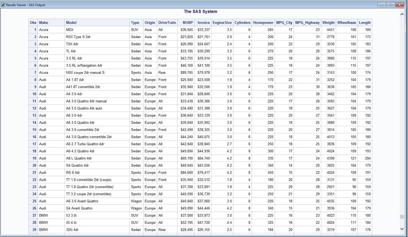The width and height of the screenshot is (408, 237).
Task: Click the MSRP column header
Action: [188, 22]
